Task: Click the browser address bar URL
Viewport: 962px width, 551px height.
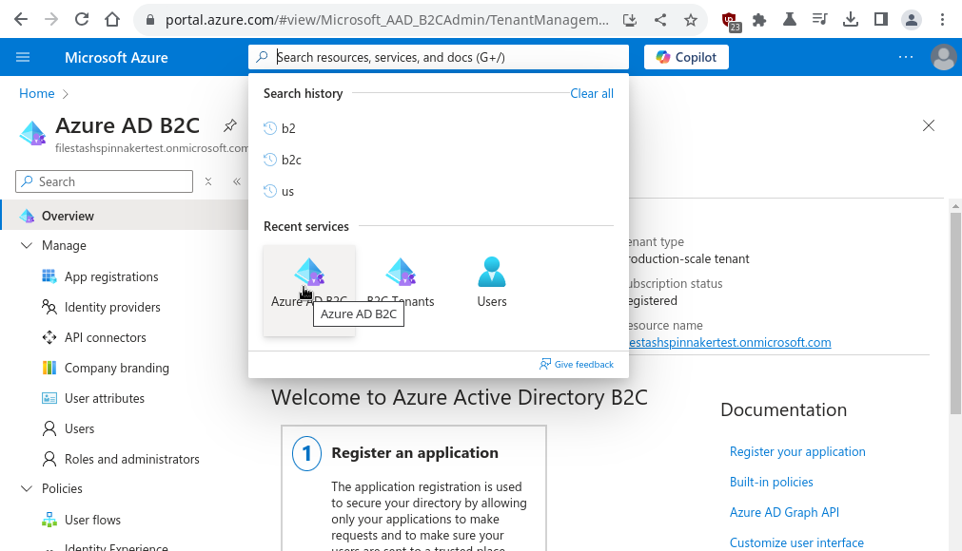Action: click(x=386, y=20)
